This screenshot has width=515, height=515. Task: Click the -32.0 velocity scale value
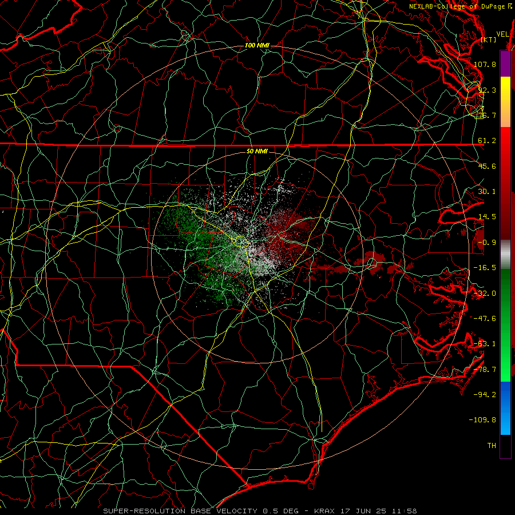(x=485, y=293)
